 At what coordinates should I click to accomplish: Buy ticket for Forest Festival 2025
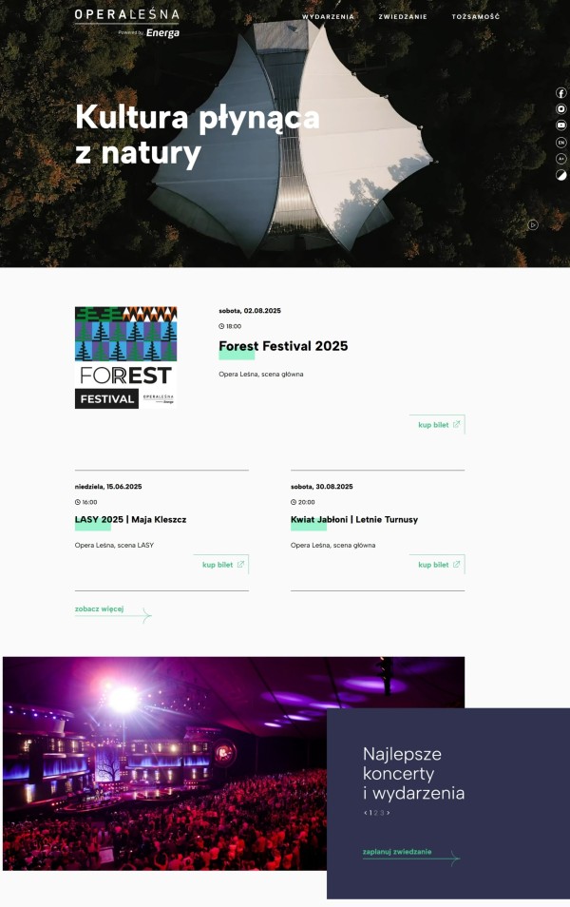438,425
